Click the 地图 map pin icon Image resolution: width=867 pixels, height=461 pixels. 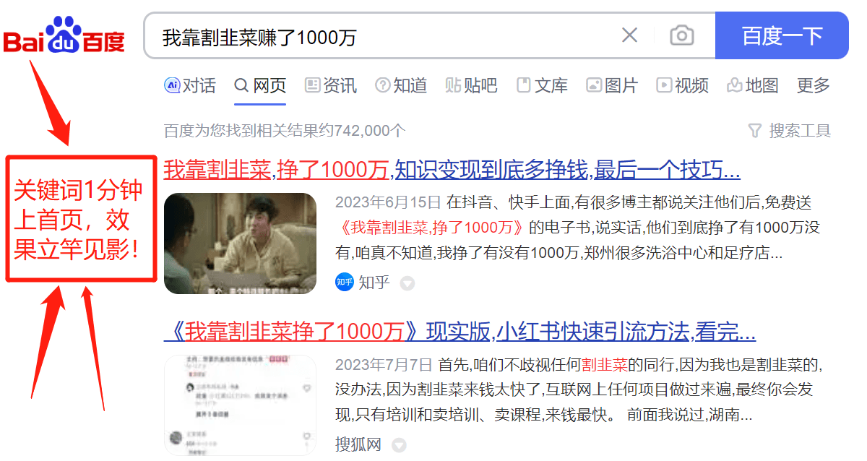(734, 85)
